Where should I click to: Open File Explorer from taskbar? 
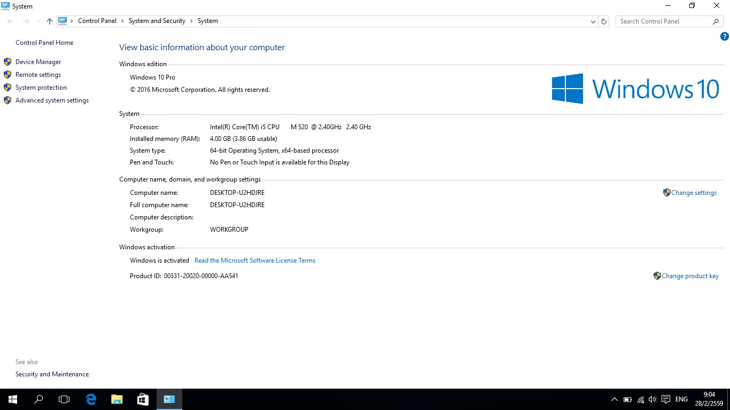click(x=117, y=399)
